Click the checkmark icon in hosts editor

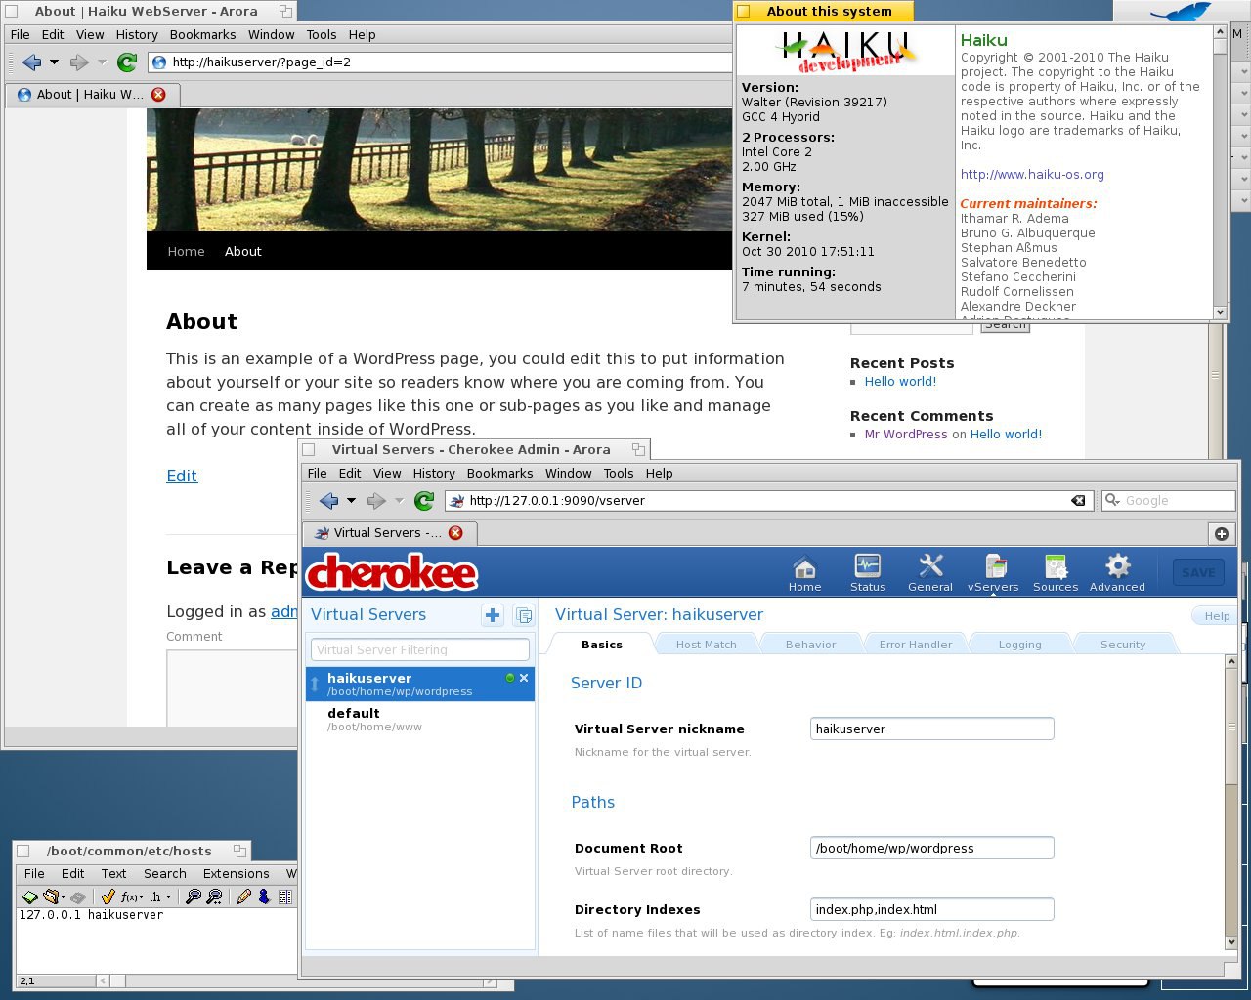click(108, 896)
